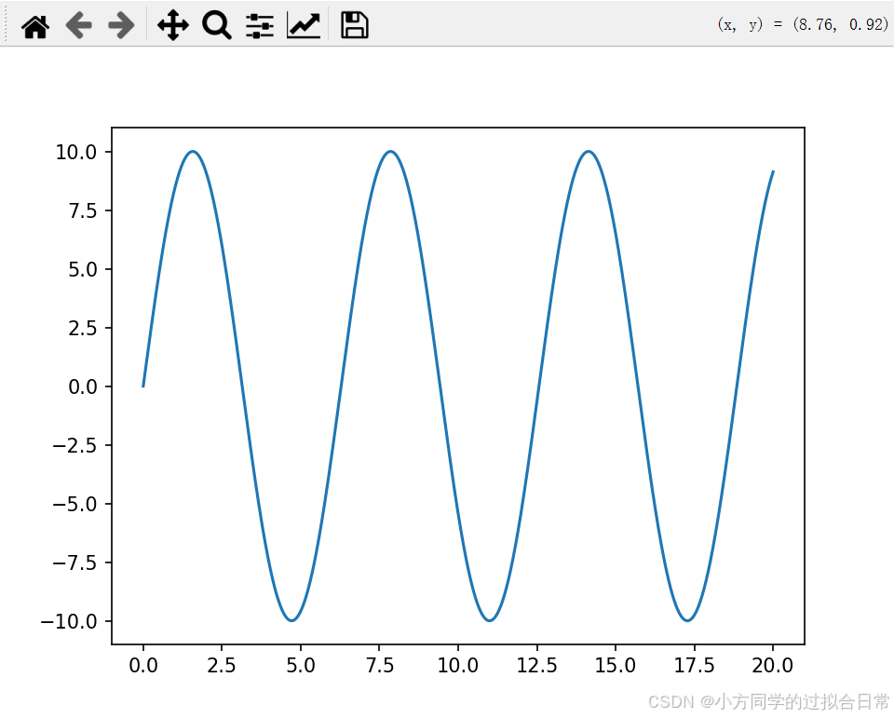The height and width of the screenshot is (718, 894).
Task: Open the Edit axis and curve parameters icon
Action: pyautogui.click(x=304, y=25)
